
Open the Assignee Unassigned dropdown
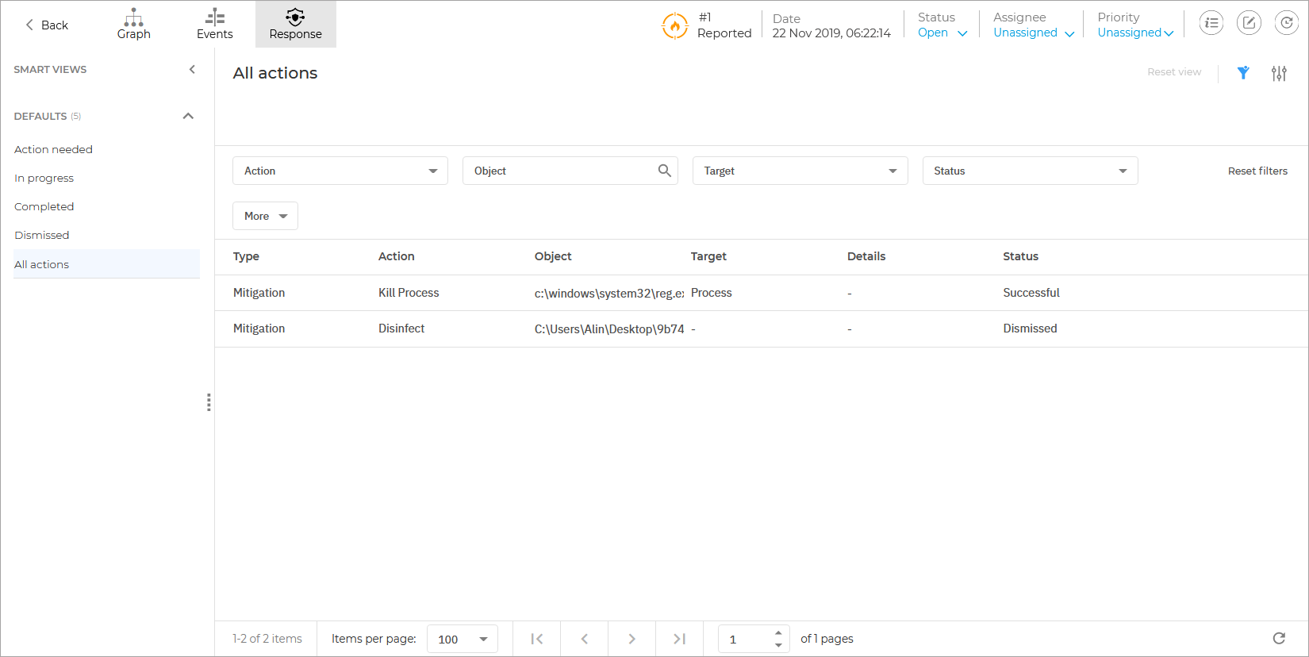coord(1034,33)
